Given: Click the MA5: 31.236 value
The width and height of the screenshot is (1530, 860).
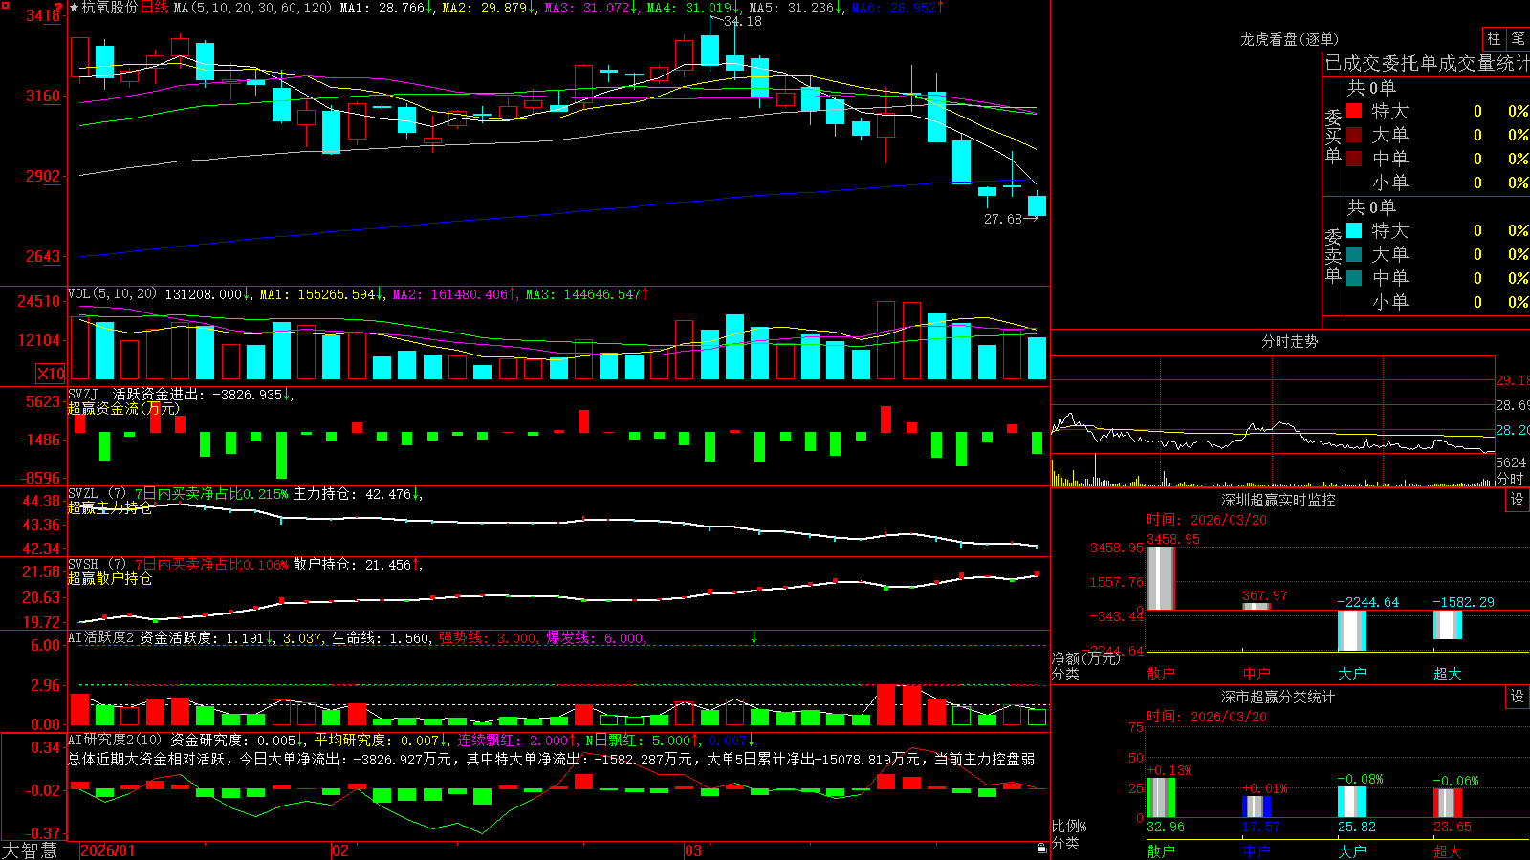Looking at the screenshot, I should click(x=792, y=8).
